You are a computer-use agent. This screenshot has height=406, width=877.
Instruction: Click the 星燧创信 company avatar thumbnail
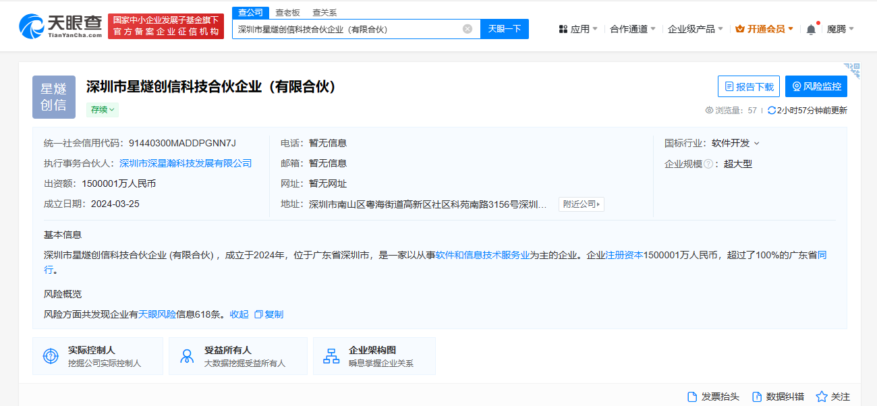[54, 97]
